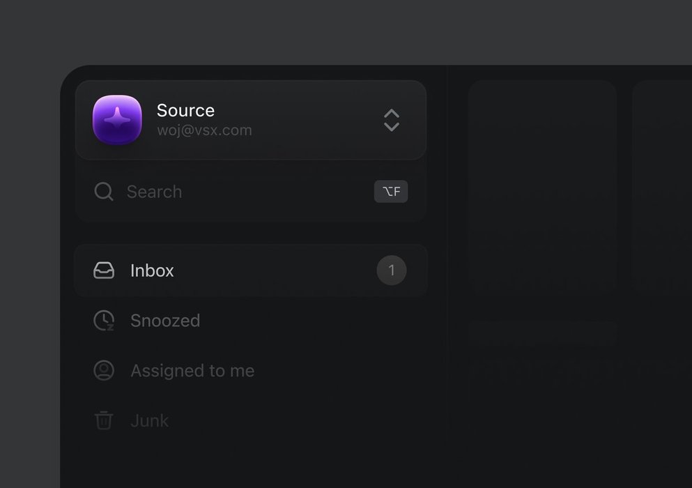Viewport: 692px width, 488px height.
Task: Select the Assigned to me label
Action: [192, 371]
